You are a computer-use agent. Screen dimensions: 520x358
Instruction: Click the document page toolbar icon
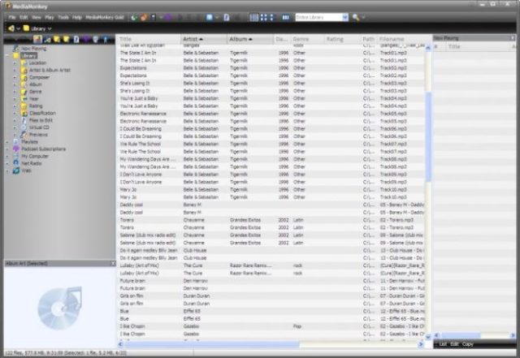(x=227, y=18)
